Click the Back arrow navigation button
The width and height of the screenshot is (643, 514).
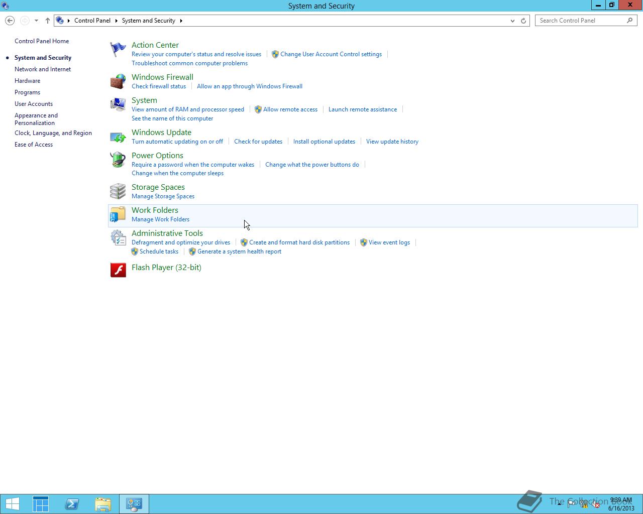pos(10,21)
